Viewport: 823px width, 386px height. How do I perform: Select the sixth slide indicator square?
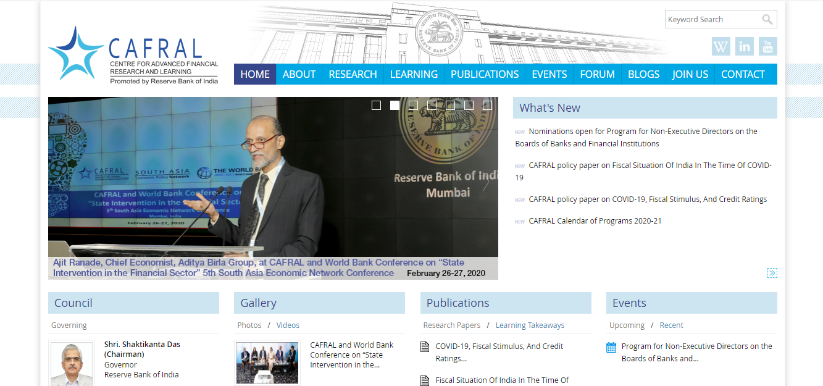(469, 106)
